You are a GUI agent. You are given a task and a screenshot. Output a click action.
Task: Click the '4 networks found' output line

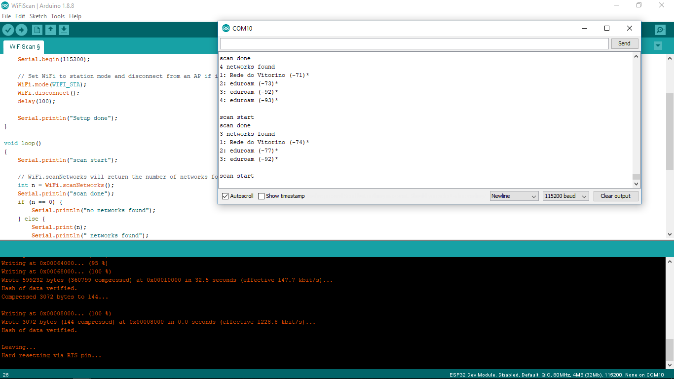(247, 67)
